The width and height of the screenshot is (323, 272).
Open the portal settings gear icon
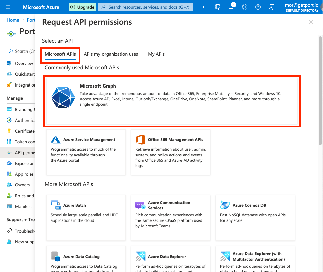[x=245, y=7]
